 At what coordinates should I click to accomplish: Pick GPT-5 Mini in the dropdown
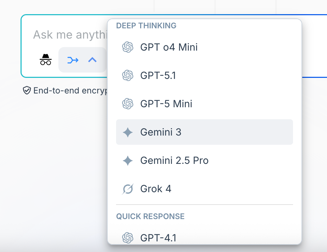point(205,104)
